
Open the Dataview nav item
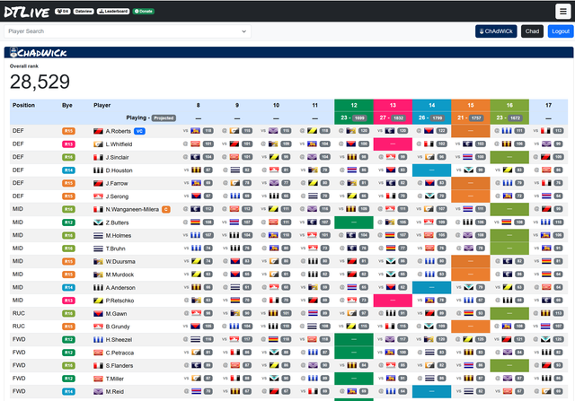[x=78, y=11]
